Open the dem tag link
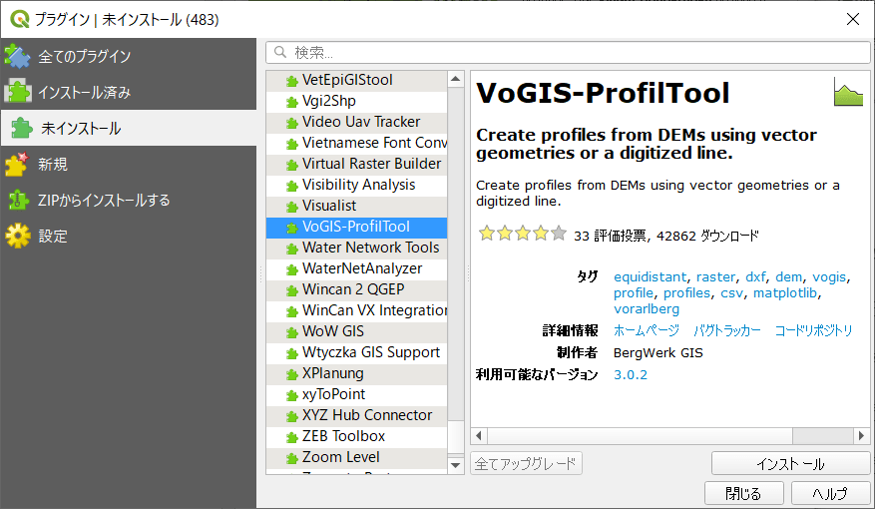 tap(788, 277)
